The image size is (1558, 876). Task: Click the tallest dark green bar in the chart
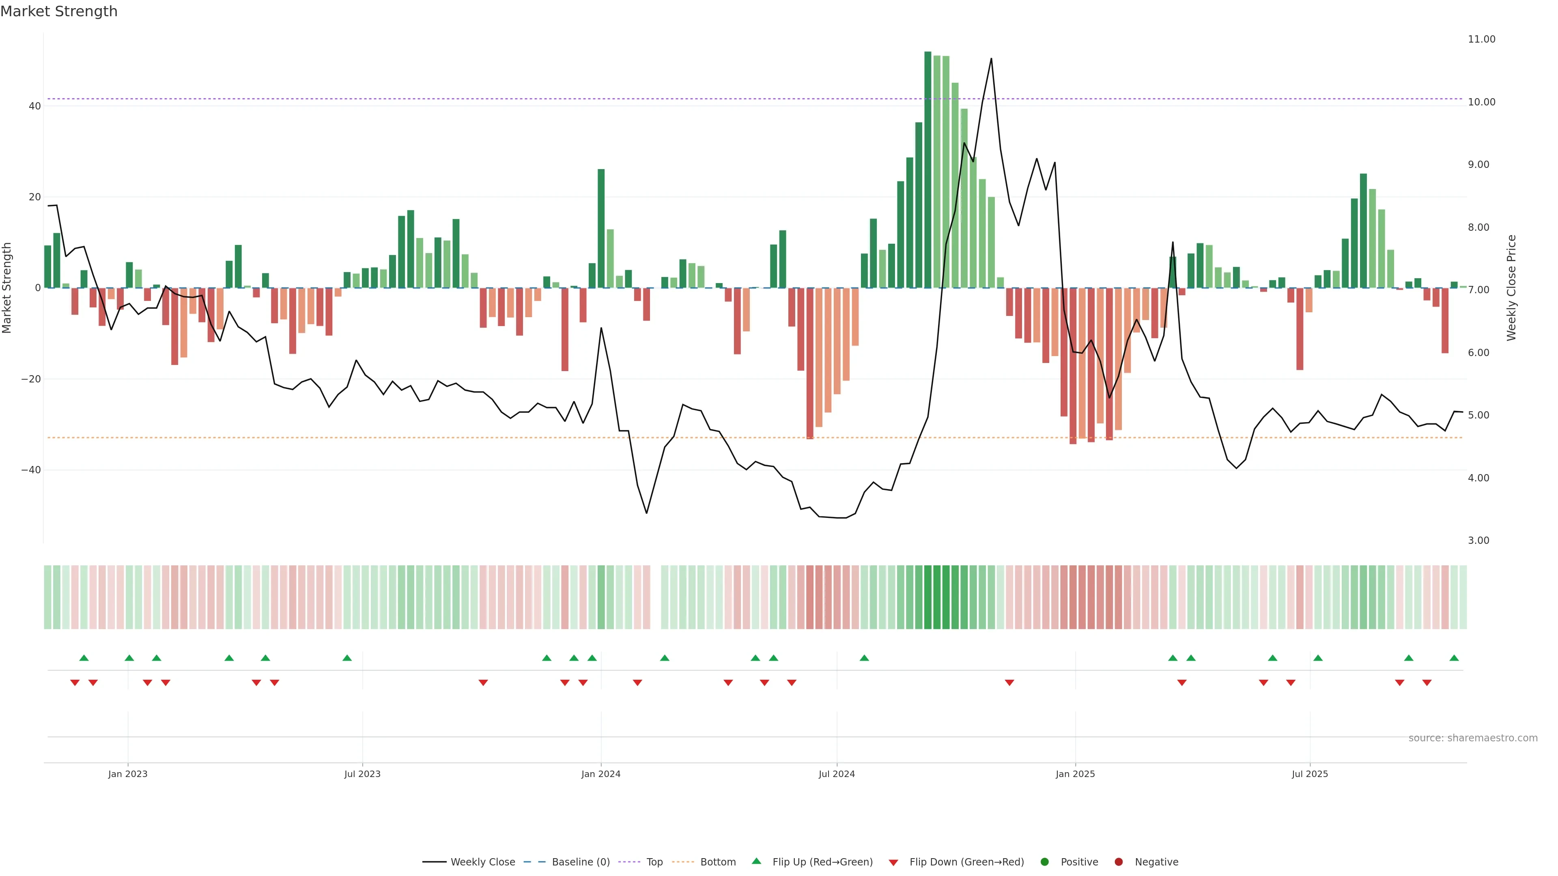(x=928, y=169)
